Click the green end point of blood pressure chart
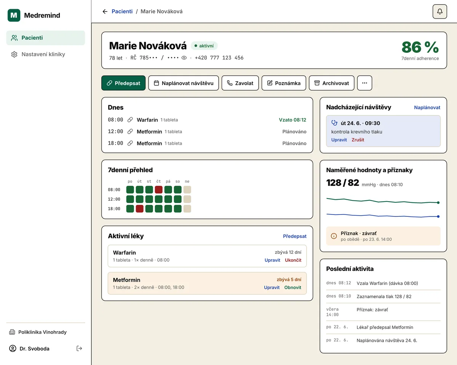 tap(438, 203)
